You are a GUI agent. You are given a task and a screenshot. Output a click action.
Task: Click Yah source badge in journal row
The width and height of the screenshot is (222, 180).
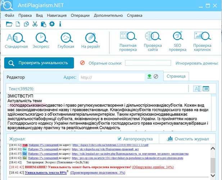point(25,145)
